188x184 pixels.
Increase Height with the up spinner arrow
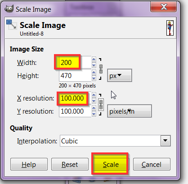tap(94, 73)
